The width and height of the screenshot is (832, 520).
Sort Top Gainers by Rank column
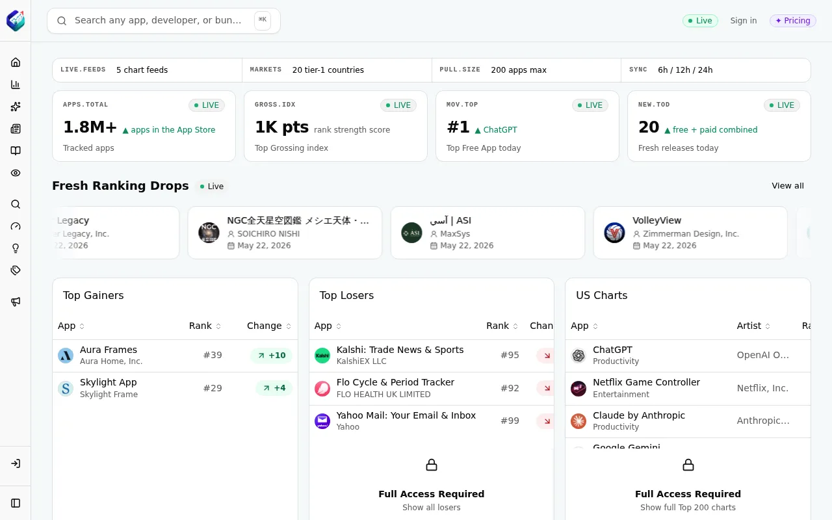pos(205,326)
